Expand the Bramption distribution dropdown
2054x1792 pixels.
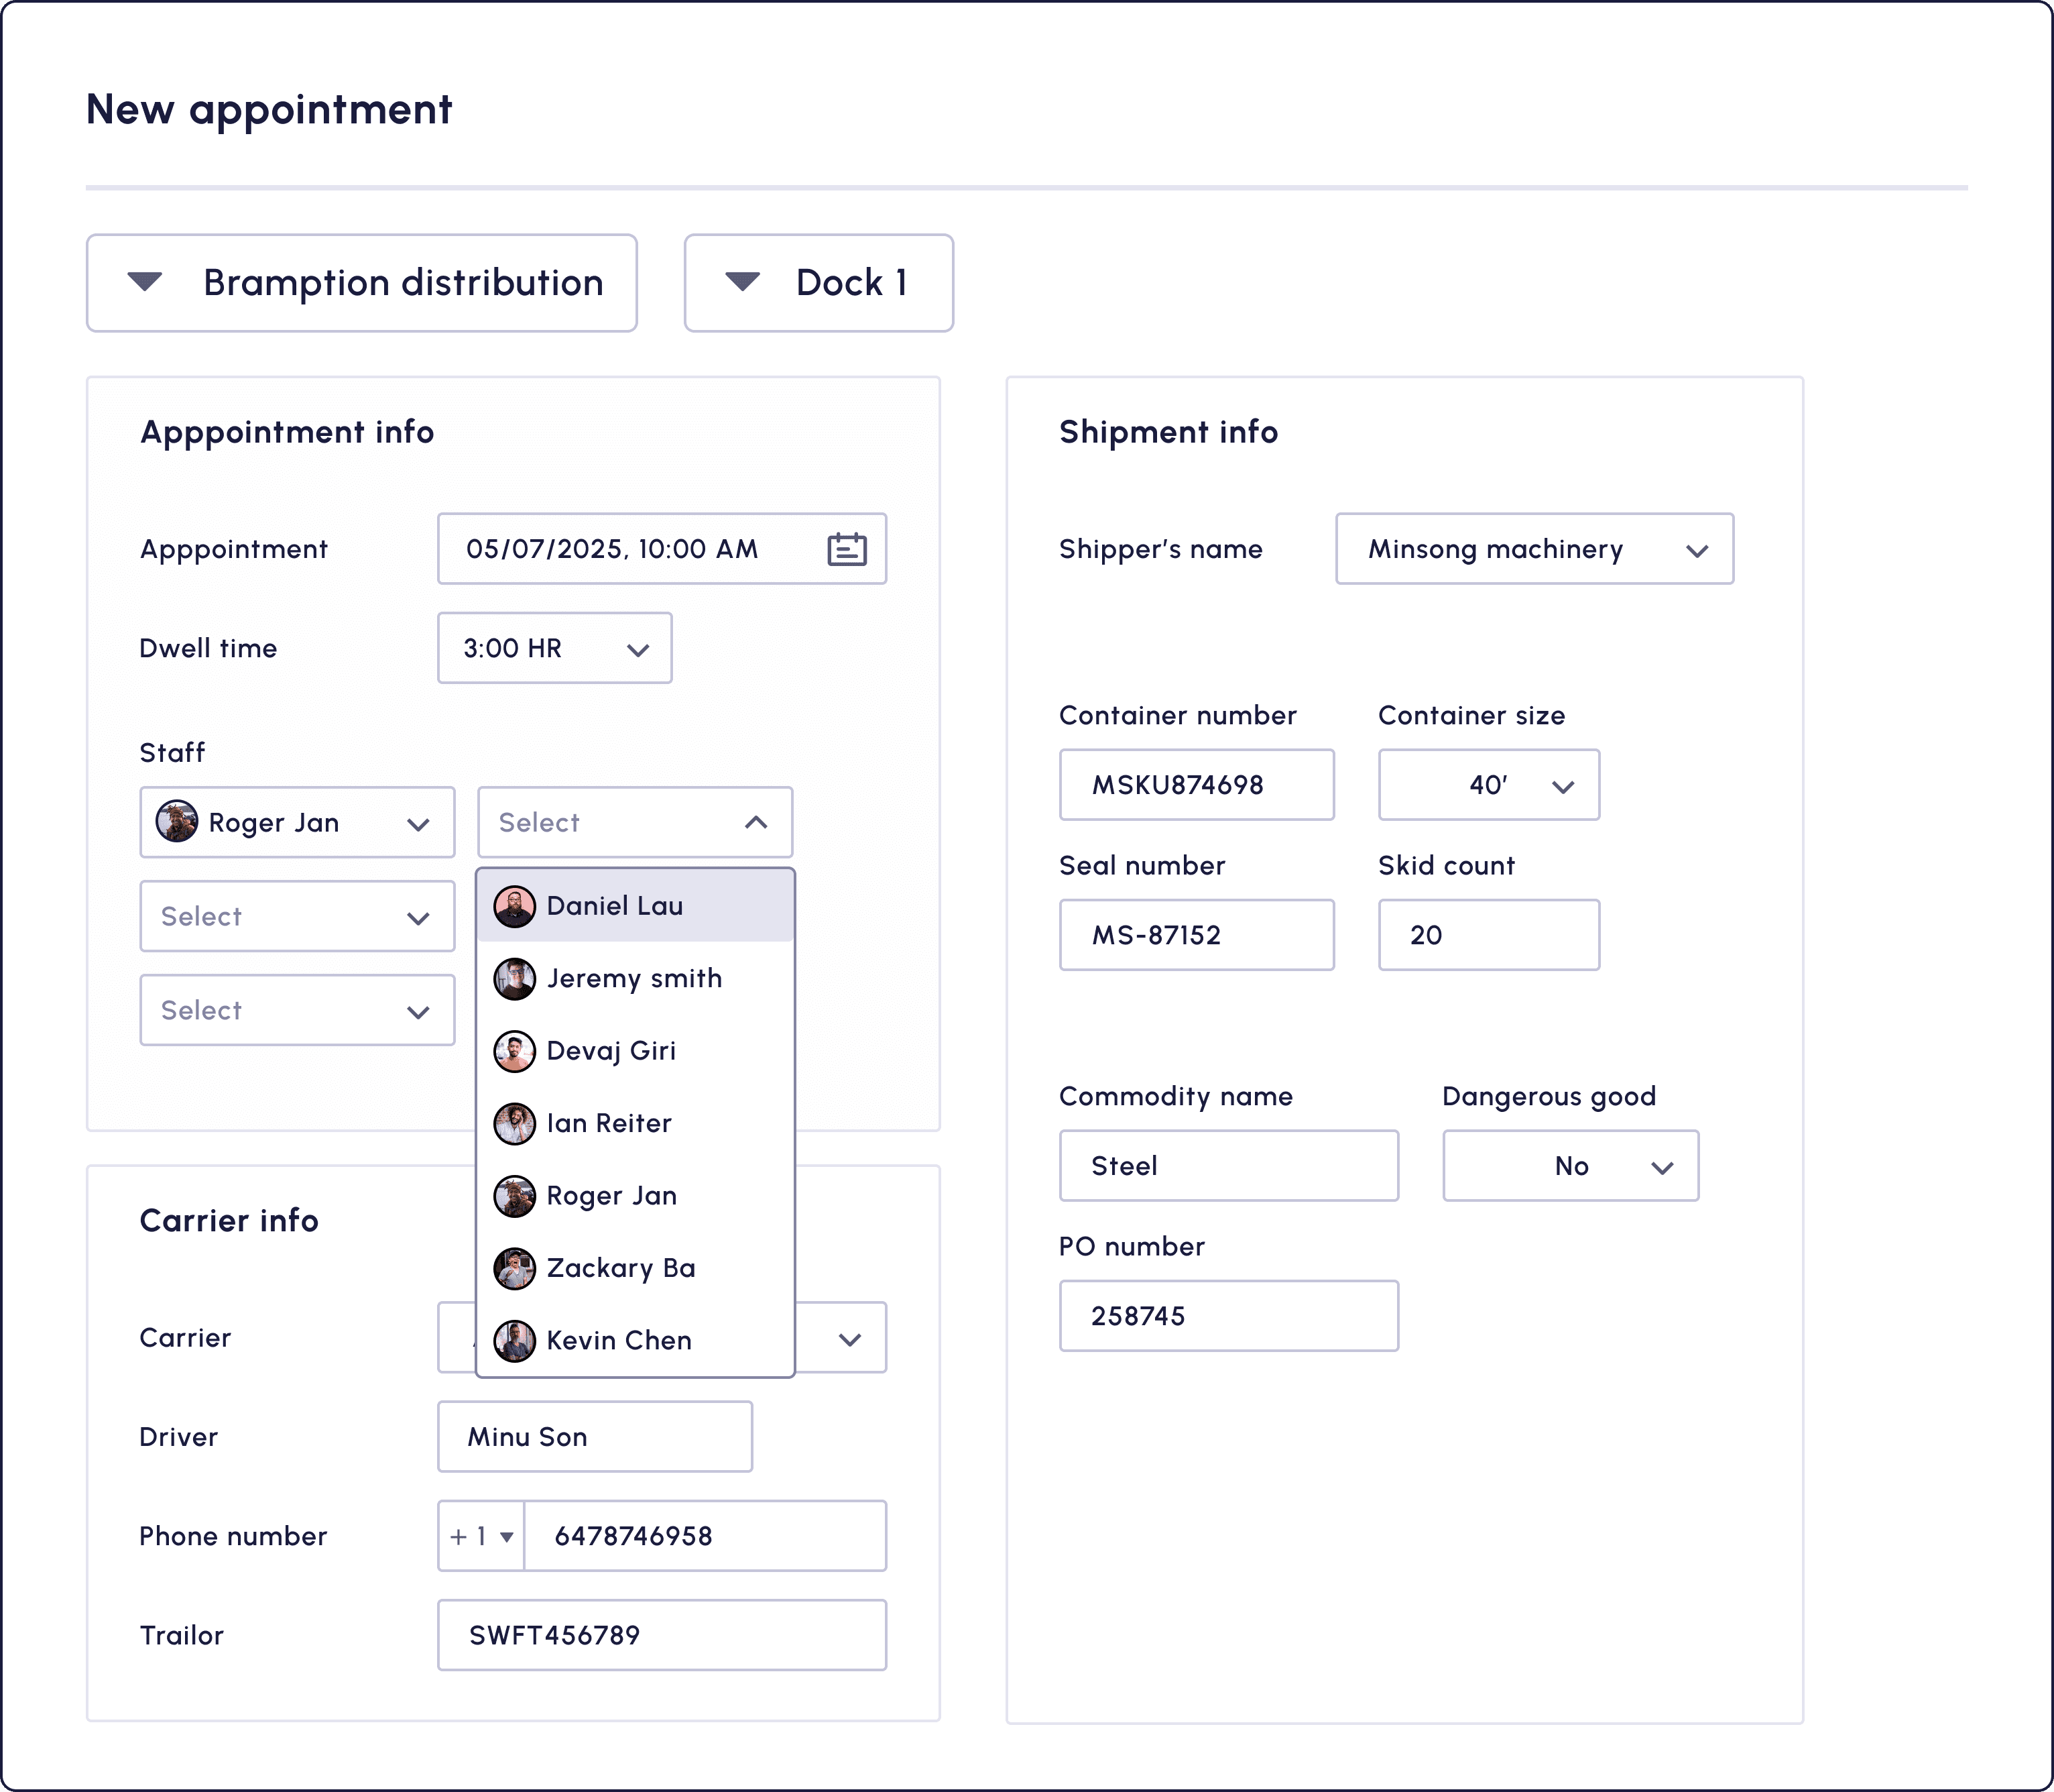point(362,283)
